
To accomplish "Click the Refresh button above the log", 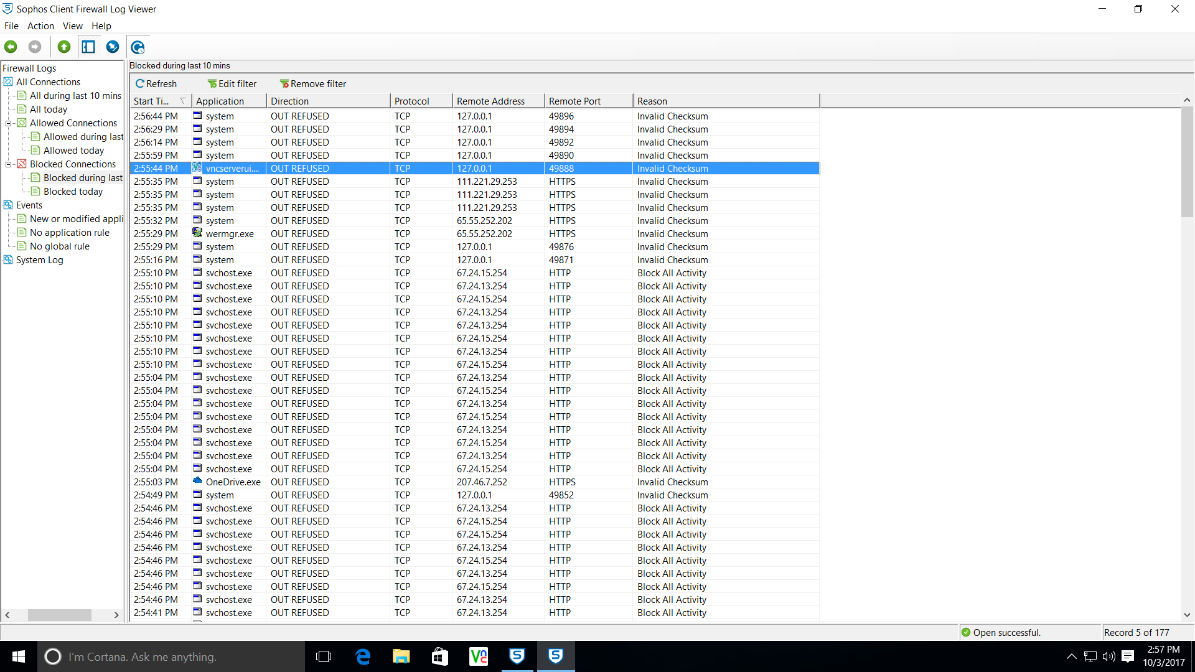I will pos(156,83).
